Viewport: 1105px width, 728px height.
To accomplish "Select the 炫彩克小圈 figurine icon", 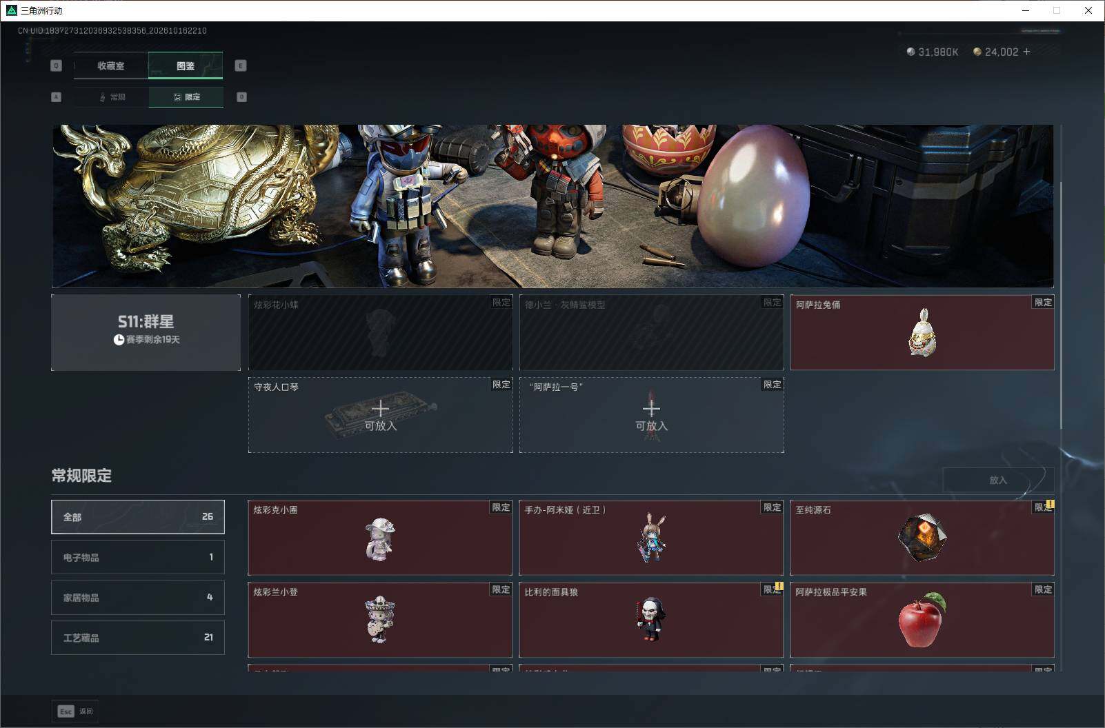I will 380,539.
